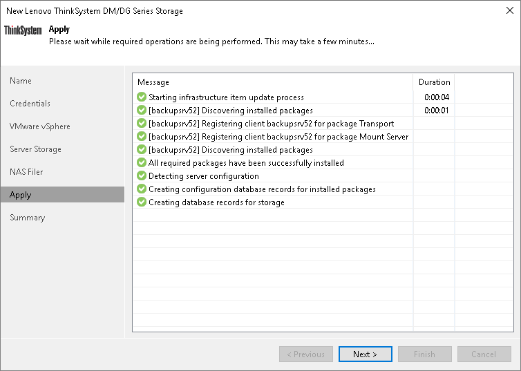
Task: Select row 'Registering client backupsrv52 for package Mount Server'
Action: 323,136
